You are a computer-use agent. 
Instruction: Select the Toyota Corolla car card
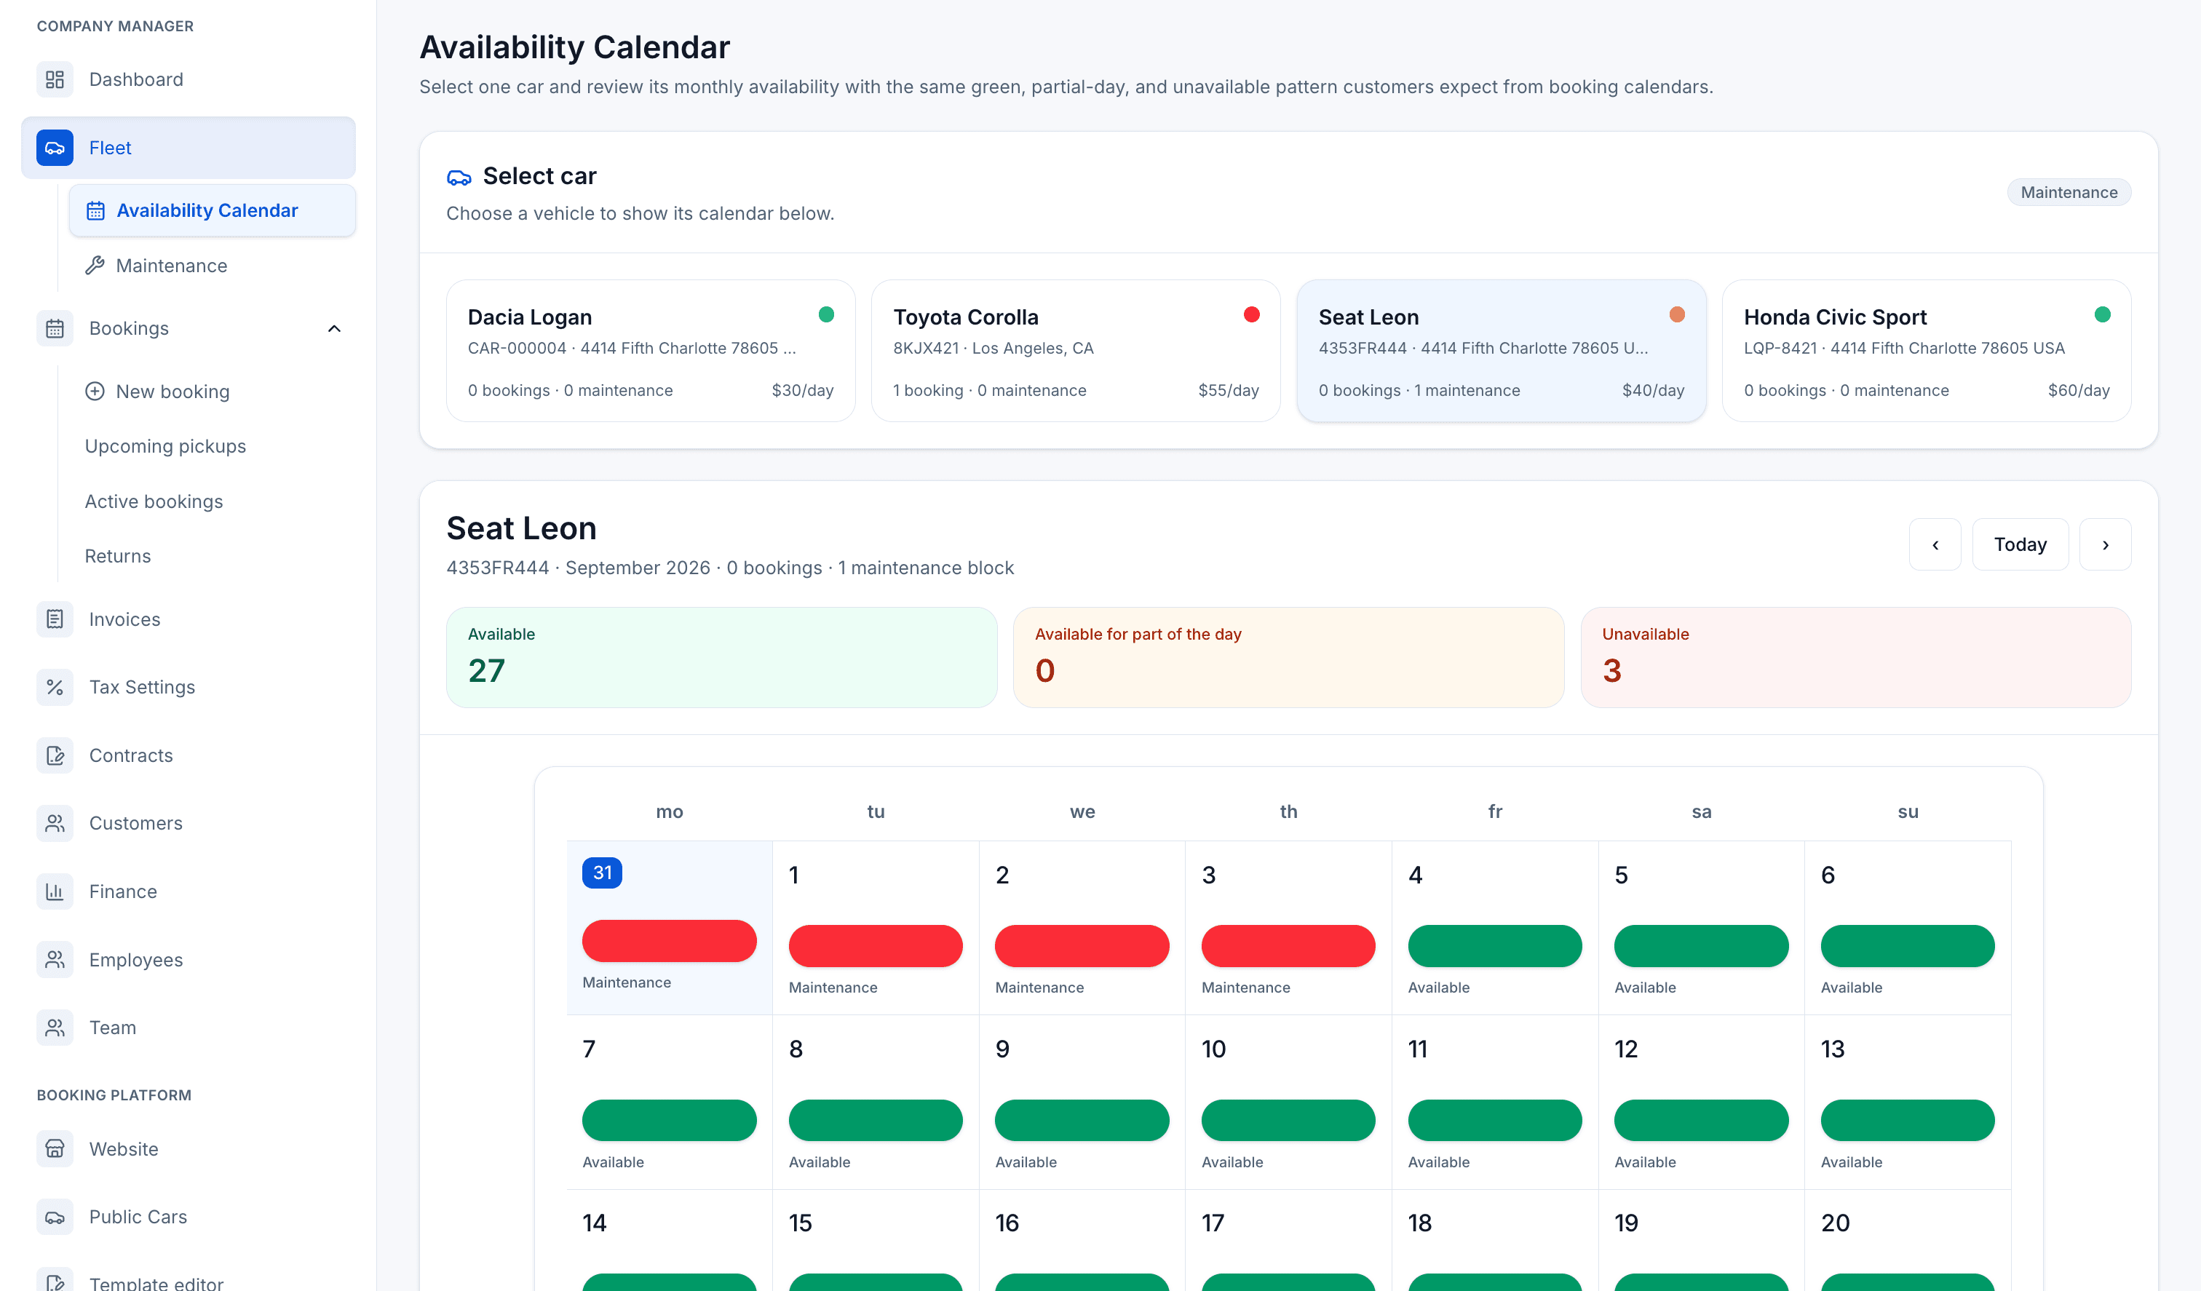[1076, 351]
